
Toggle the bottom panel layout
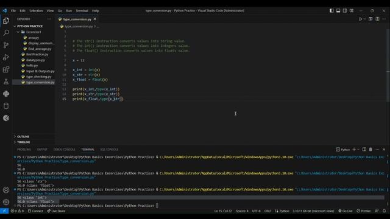coord(338,11)
